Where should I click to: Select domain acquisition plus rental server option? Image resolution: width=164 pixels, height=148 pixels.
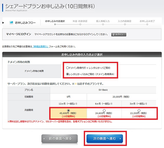[67, 68]
